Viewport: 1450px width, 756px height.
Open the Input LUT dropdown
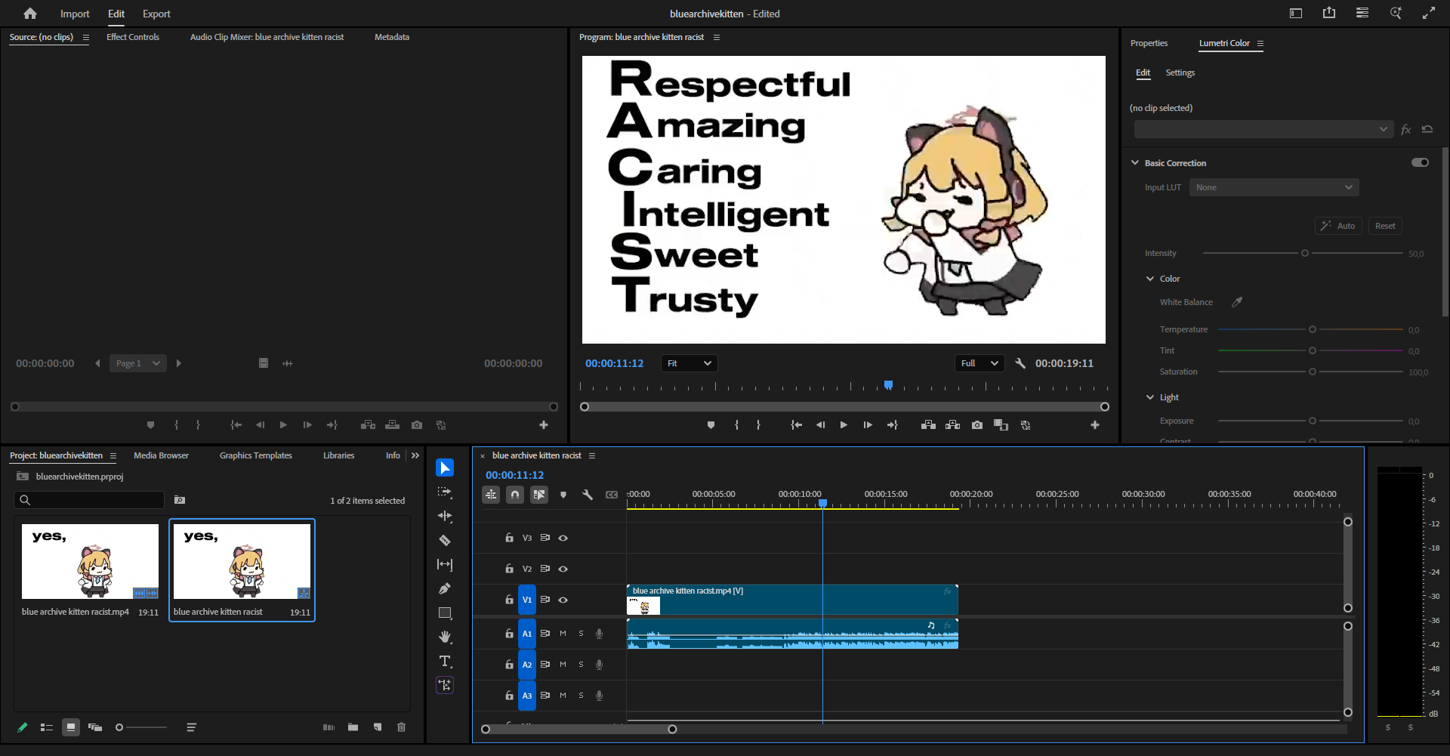[x=1274, y=187]
